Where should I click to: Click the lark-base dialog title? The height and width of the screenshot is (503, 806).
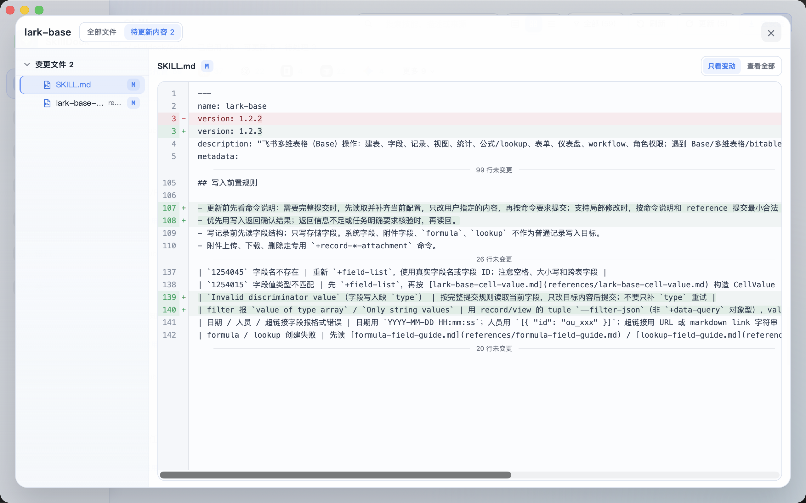pos(48,32)
